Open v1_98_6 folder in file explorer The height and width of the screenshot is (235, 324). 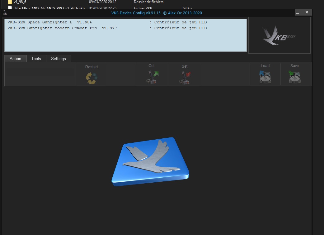click(20, 2)
